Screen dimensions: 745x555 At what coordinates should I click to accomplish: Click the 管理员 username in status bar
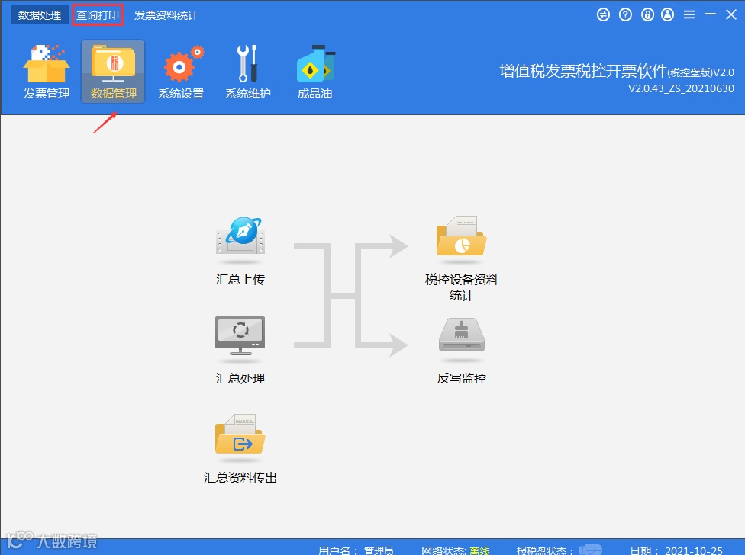click(379, 550)
